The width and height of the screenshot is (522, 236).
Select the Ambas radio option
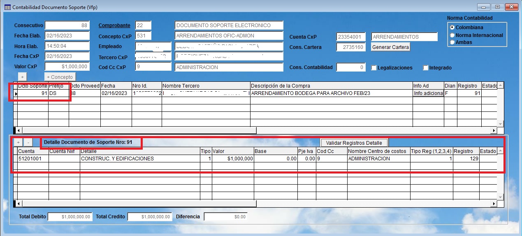coord(452,42)
